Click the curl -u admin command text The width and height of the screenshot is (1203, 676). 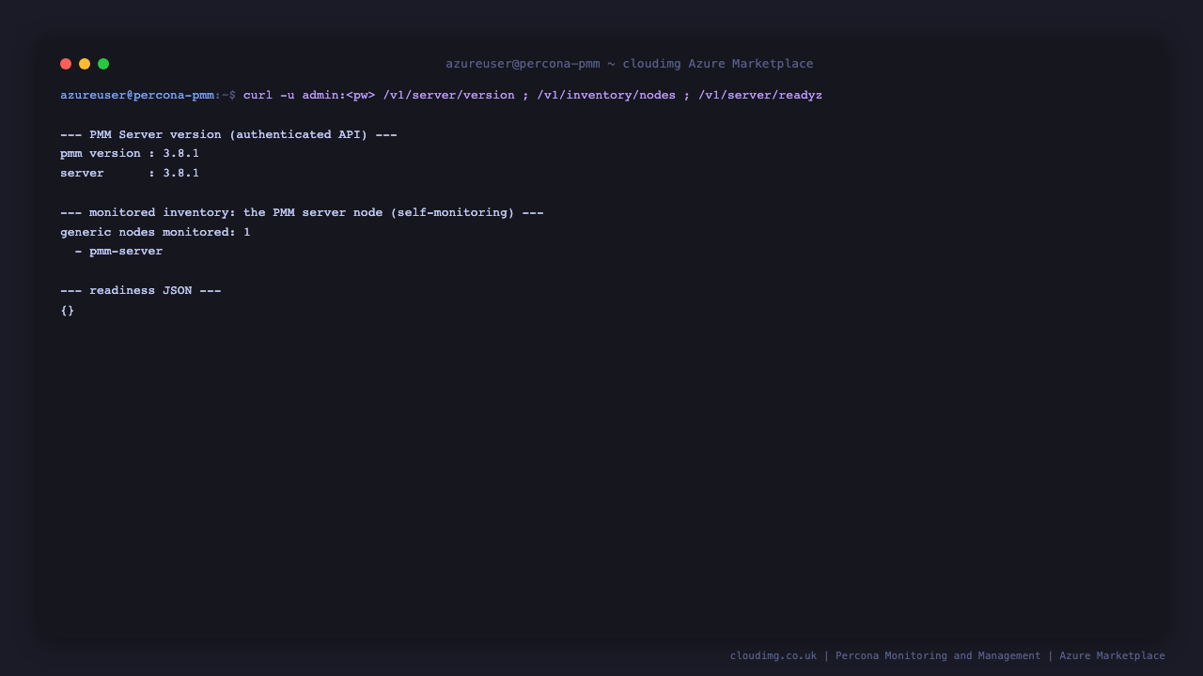click(x=309, y=95)
